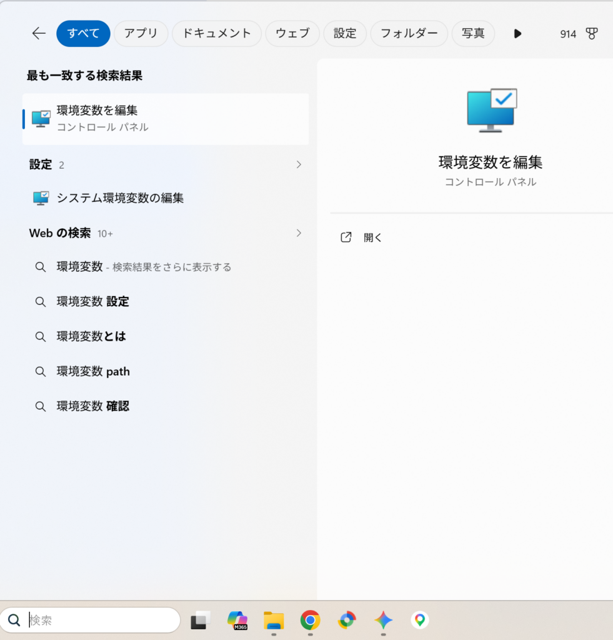Image resolution: width=613 pixels, height=640 pixels.
Task: Click the 開く action in preview pane
Action: click(x=372, y=237)
